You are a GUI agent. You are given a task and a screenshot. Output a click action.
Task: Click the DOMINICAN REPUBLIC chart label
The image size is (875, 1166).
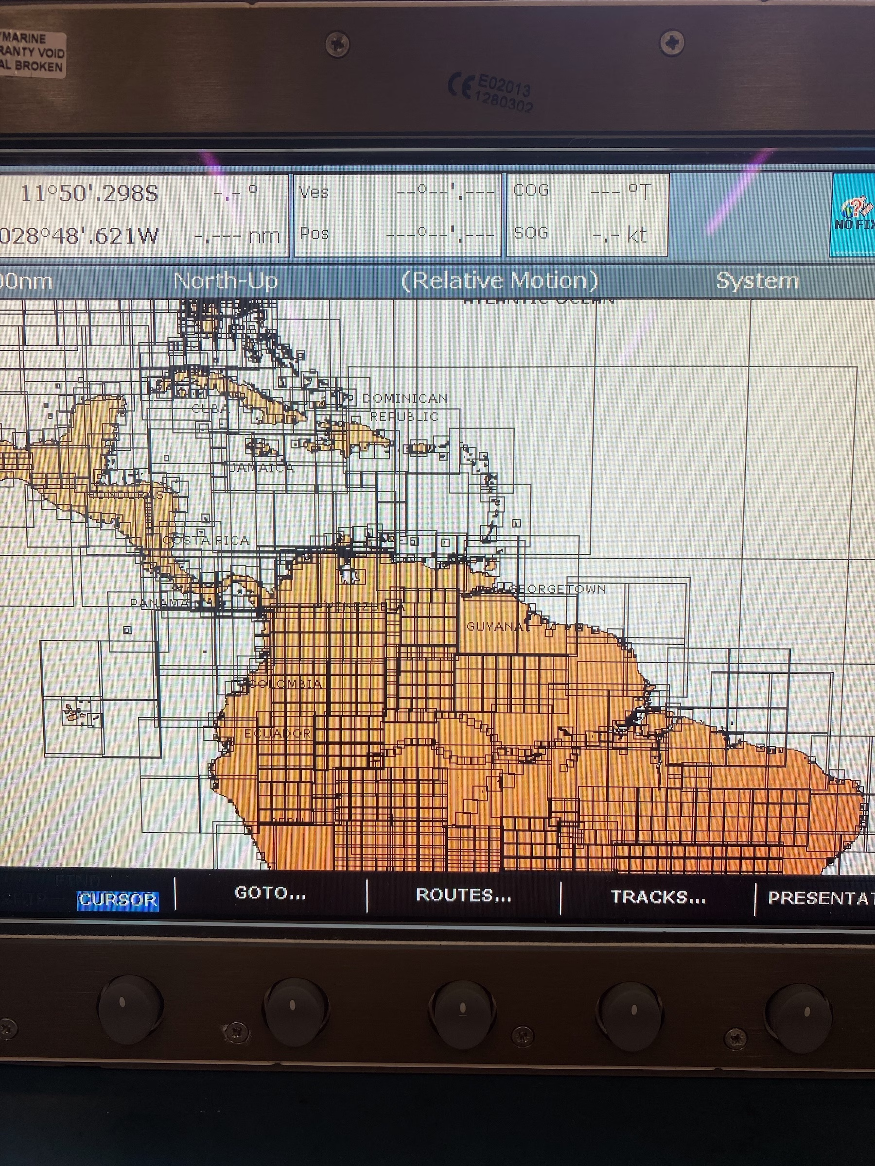404,408
